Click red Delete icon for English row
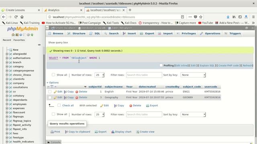This screenshot has height=144, width=257. pos(77,92)
